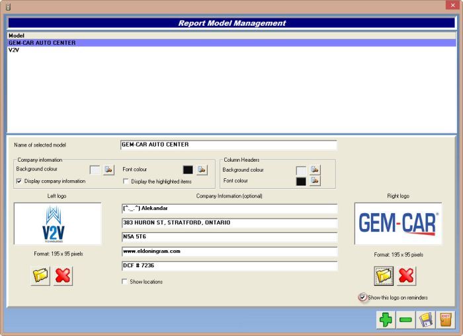Screen dimensions: 463x336
Task: Click the GEM-CAR right logo preview
Action: coord(398,224)
